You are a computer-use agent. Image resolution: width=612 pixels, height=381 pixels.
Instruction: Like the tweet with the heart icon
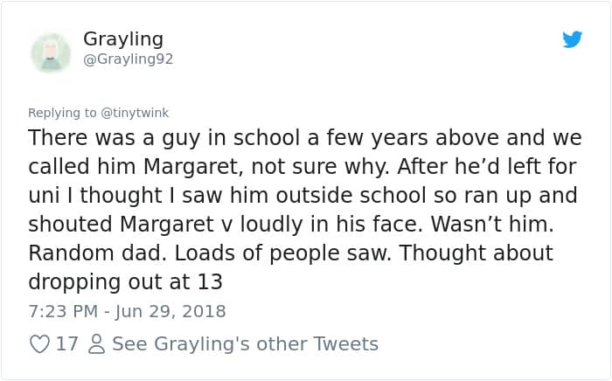coord(40,344)
